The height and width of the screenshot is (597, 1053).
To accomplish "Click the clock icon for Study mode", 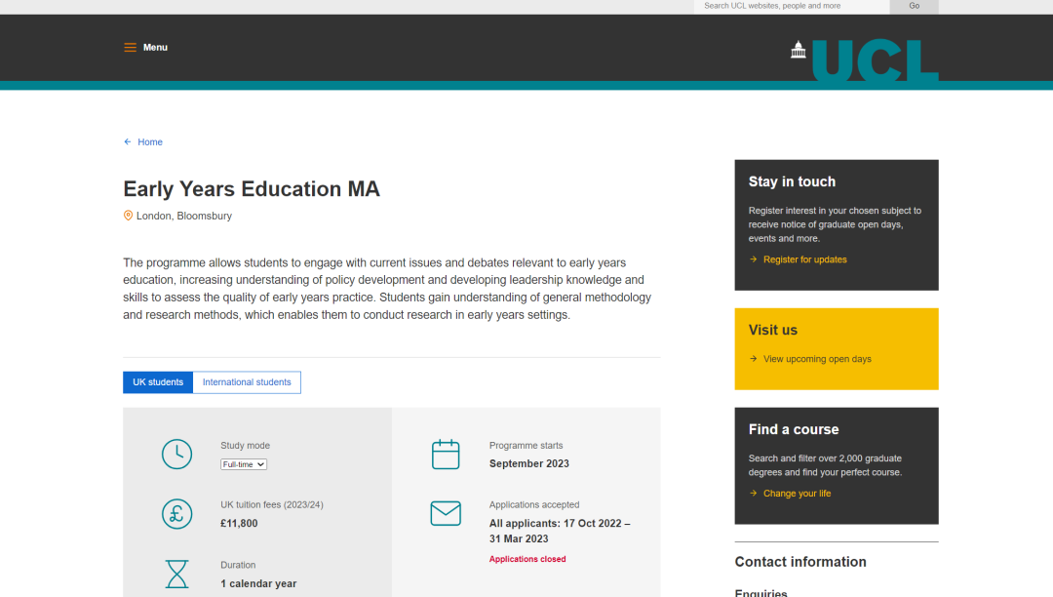I will pos(176,454).
